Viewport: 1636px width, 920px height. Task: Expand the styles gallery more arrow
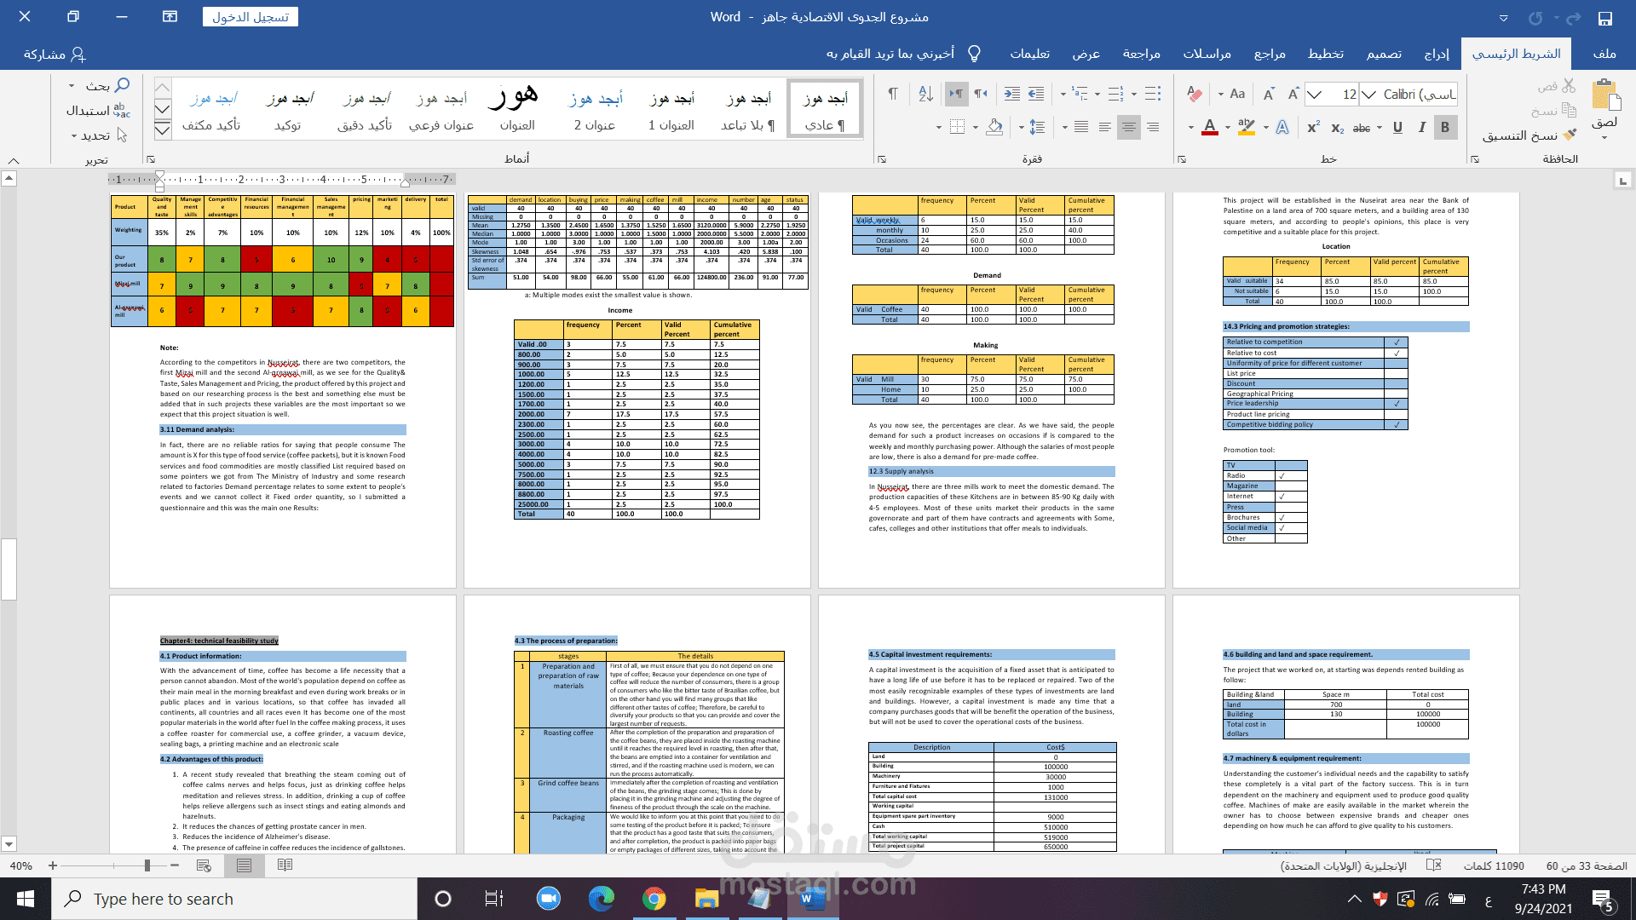coord(163,130)
